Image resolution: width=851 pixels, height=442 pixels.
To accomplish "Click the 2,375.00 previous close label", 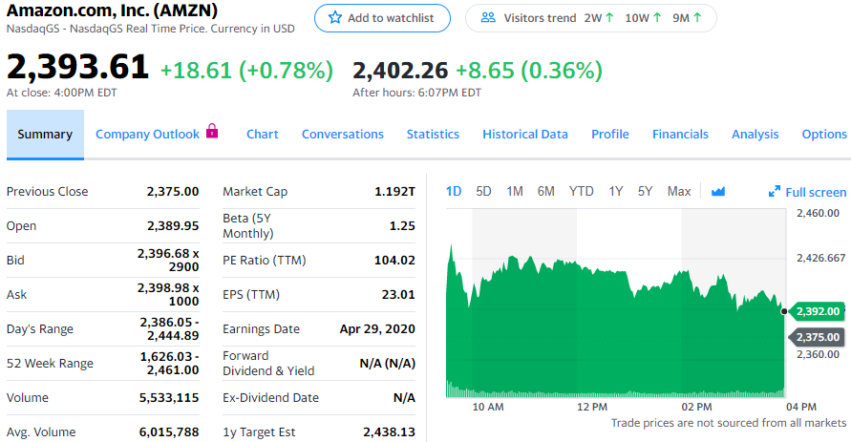I will click(x=818, y=336).
